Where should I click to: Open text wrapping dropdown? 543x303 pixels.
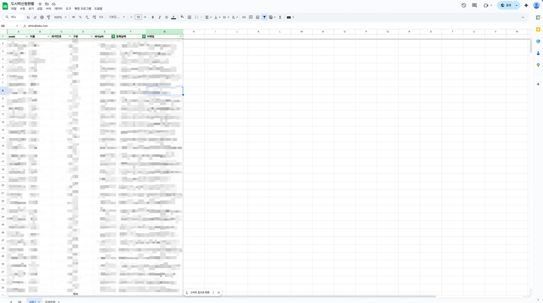(226, 17)
